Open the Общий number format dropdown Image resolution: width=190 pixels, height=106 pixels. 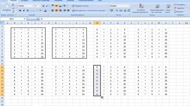point(129,6)
